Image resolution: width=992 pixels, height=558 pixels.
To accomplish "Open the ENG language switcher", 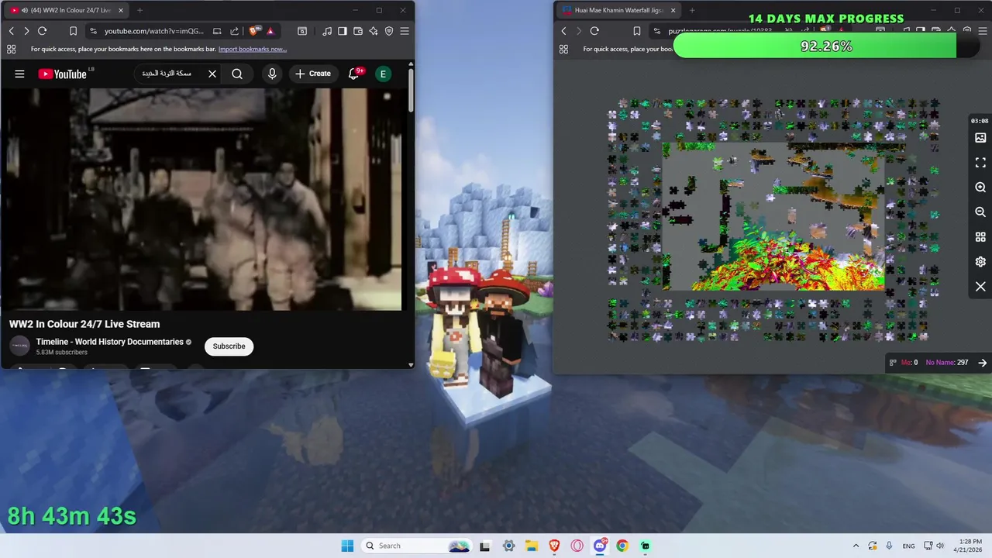I will coord(908,546).
